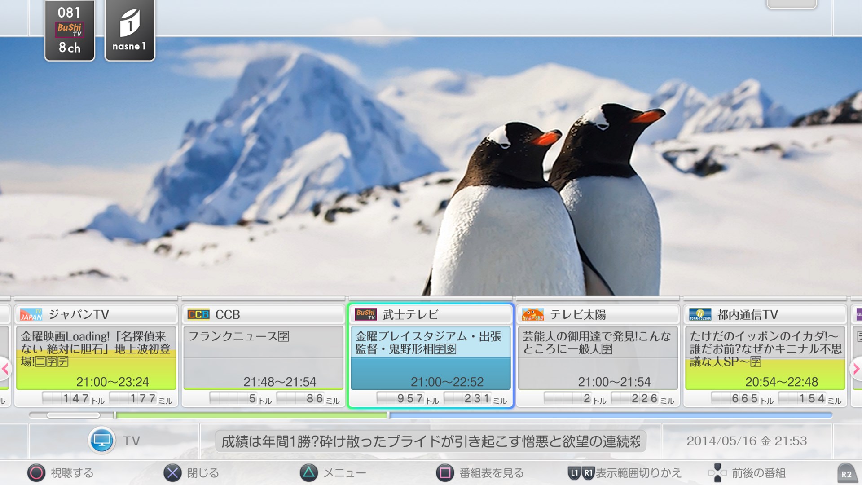This screenshot has width=862, height=485.
Task: Click the channel list scrollbar thumb
Action: pyautogui.click(x=73, y=415)
